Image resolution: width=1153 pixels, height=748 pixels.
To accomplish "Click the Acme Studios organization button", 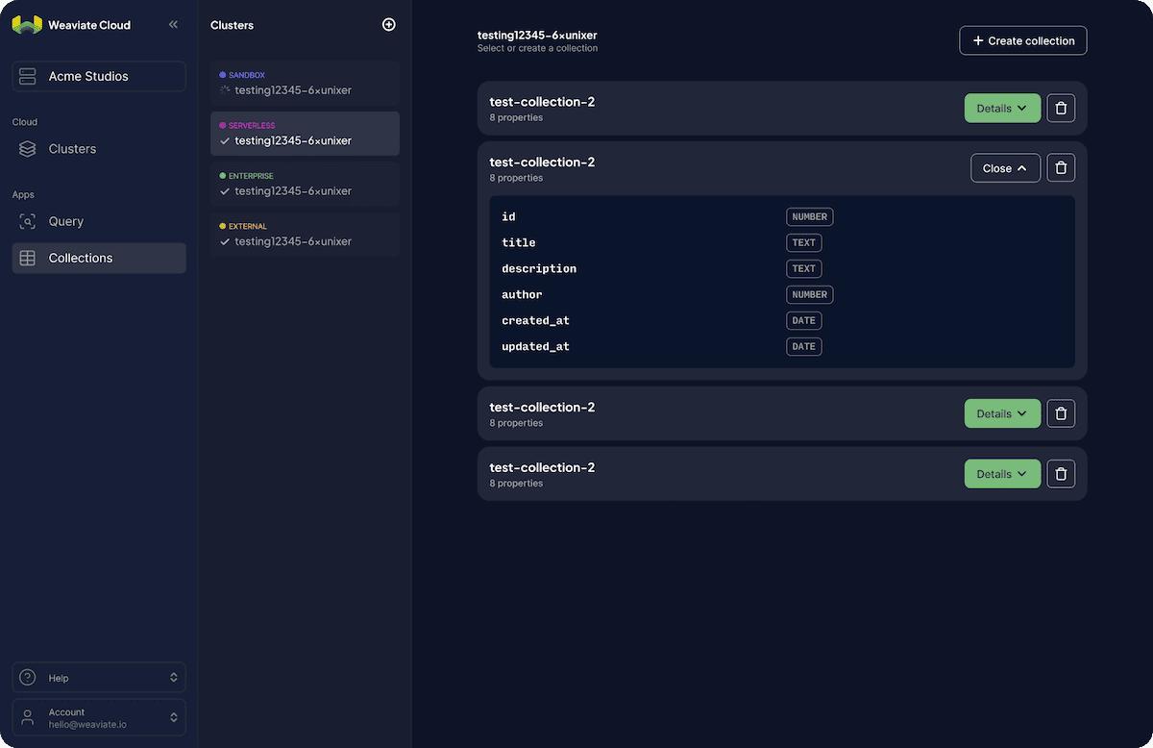I will [98, 76].
